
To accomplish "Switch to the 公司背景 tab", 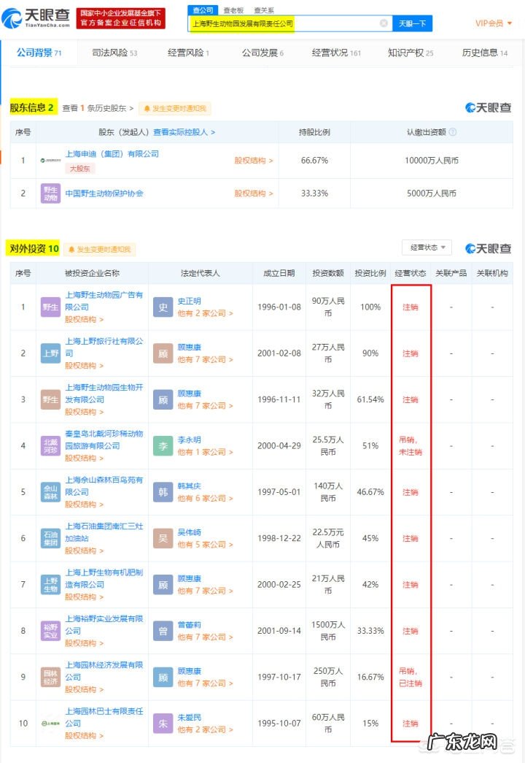I will point(39,53).
